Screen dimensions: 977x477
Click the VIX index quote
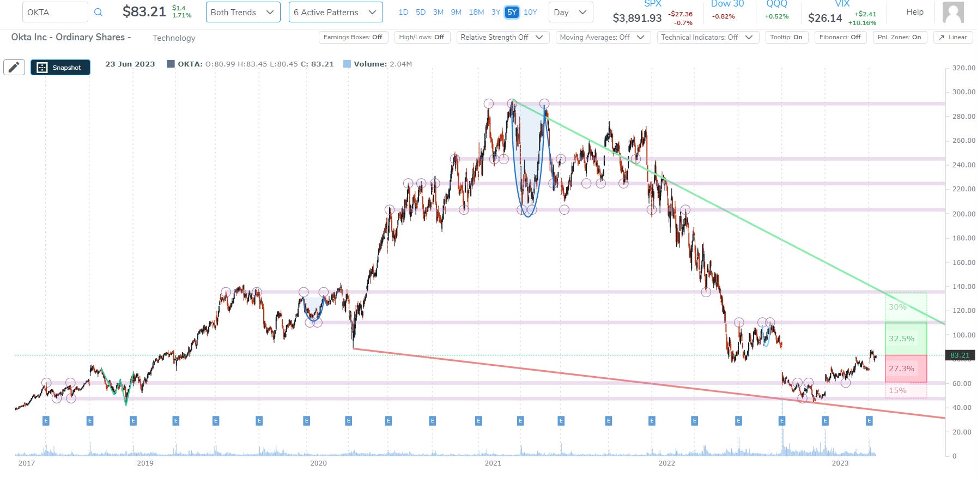pos(842,13)
